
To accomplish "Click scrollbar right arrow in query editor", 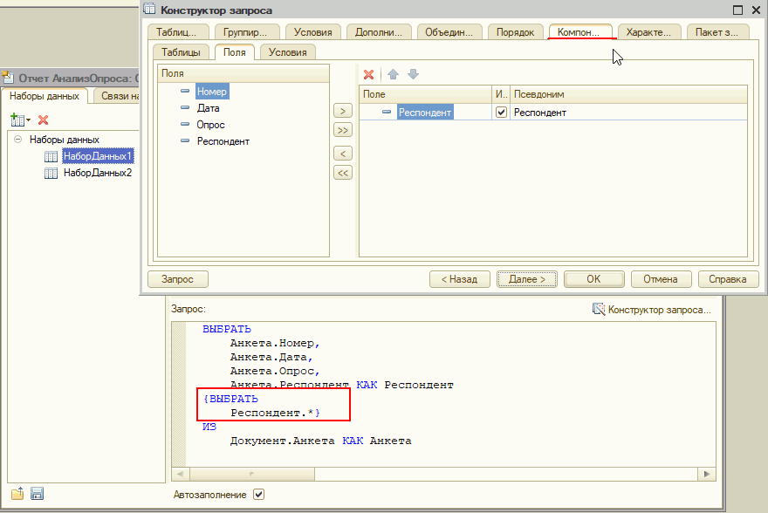I will coord(706,474).
